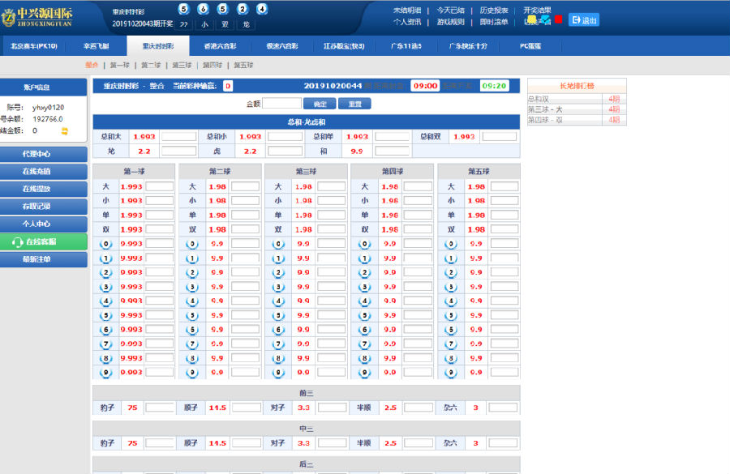
Task: Select the 第三球 sub-tab
Action: (182, 65)
